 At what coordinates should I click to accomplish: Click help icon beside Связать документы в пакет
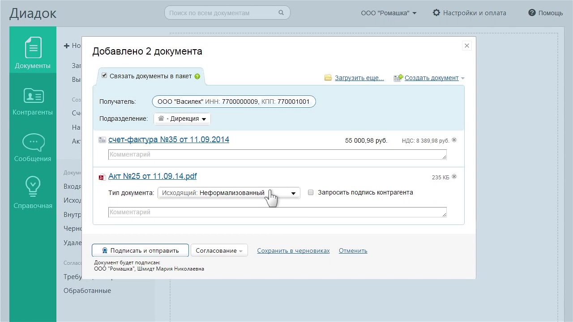(x=197, y=76)
